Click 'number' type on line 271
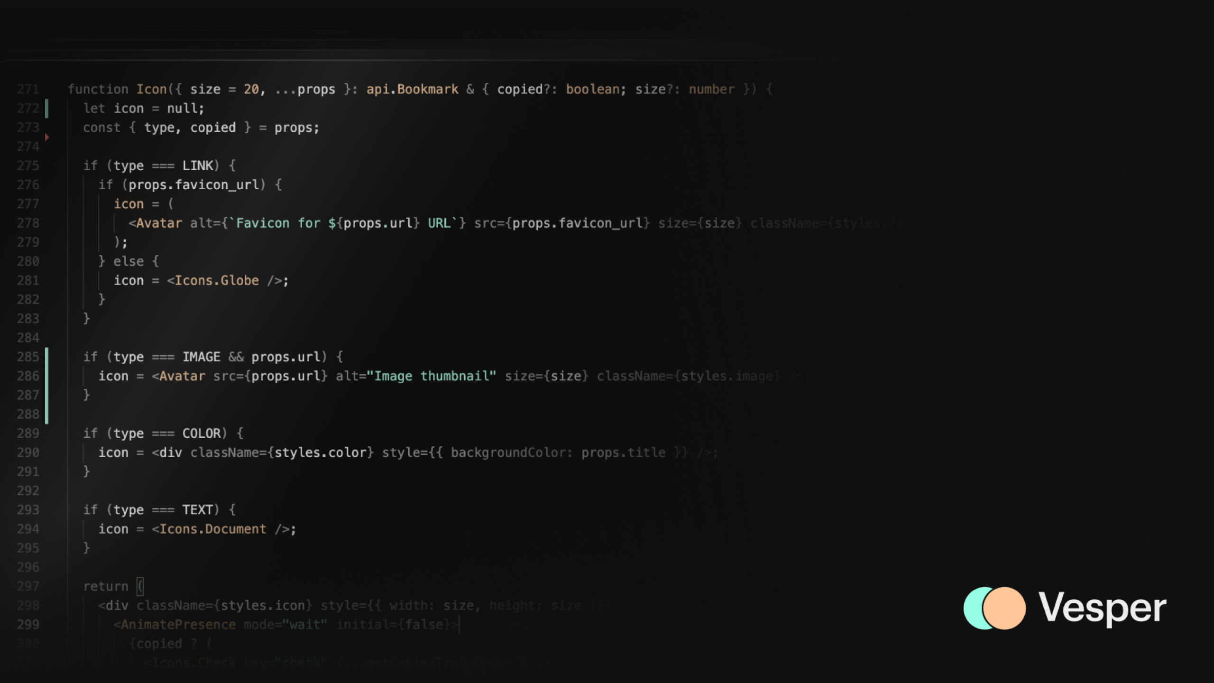 711,89
